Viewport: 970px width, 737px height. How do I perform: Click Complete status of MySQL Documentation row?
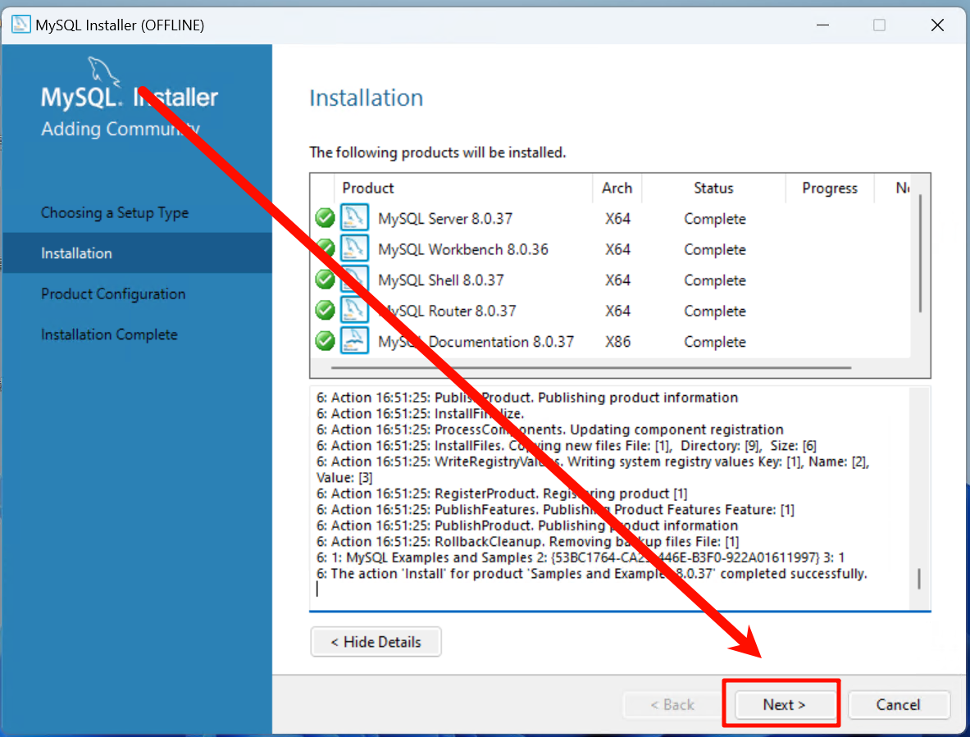tap(714, 342)
